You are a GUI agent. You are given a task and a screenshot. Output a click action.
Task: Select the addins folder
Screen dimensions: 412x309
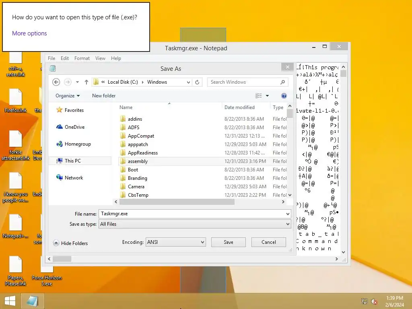(202, 119)
